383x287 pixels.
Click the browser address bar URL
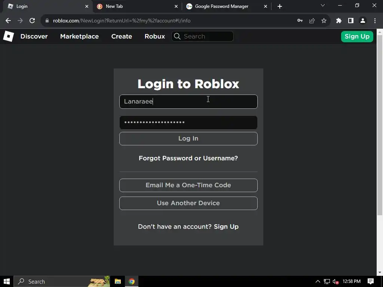(x=122, y=21)
